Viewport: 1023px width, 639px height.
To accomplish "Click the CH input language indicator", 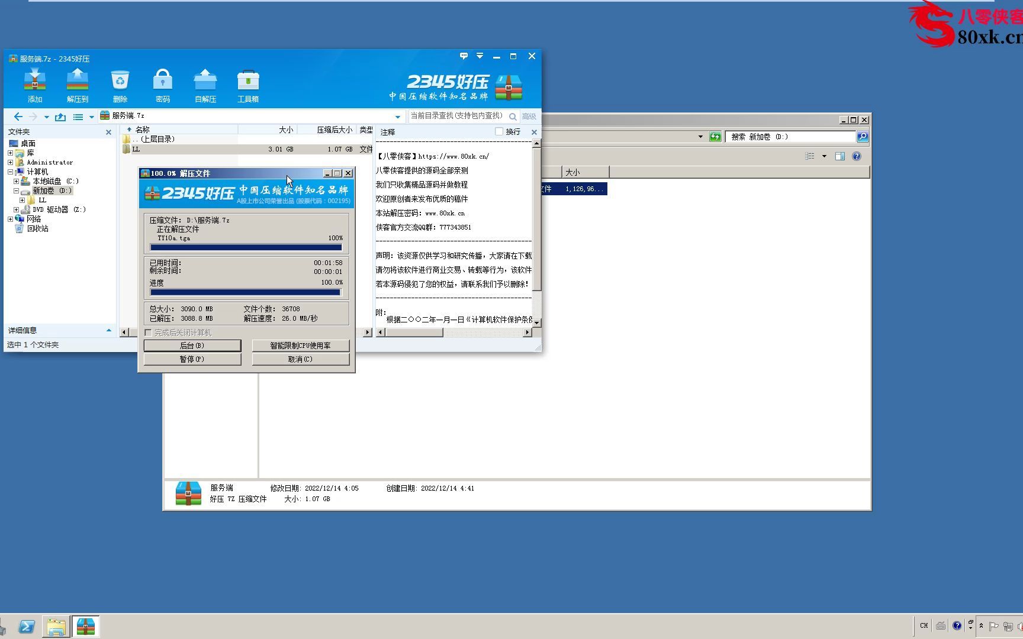I will point(924,625).
